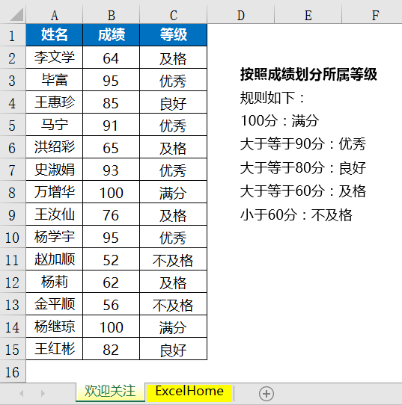The image size is (402, 405).
Task: Select row 1 header
Action: pos(13,35)
